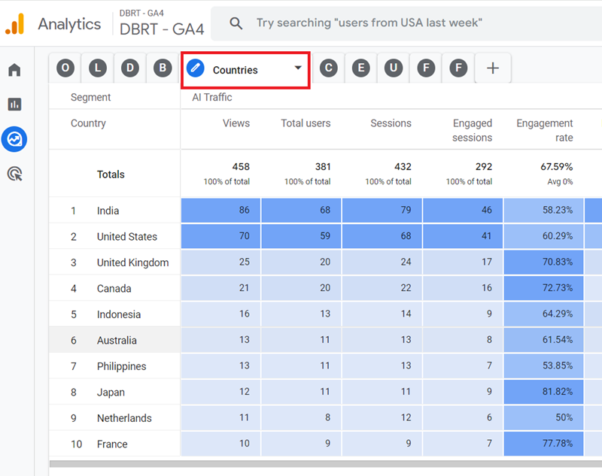Screen dimensions: 602x476
Task: Click the Views column header
Action: [236, 123]
